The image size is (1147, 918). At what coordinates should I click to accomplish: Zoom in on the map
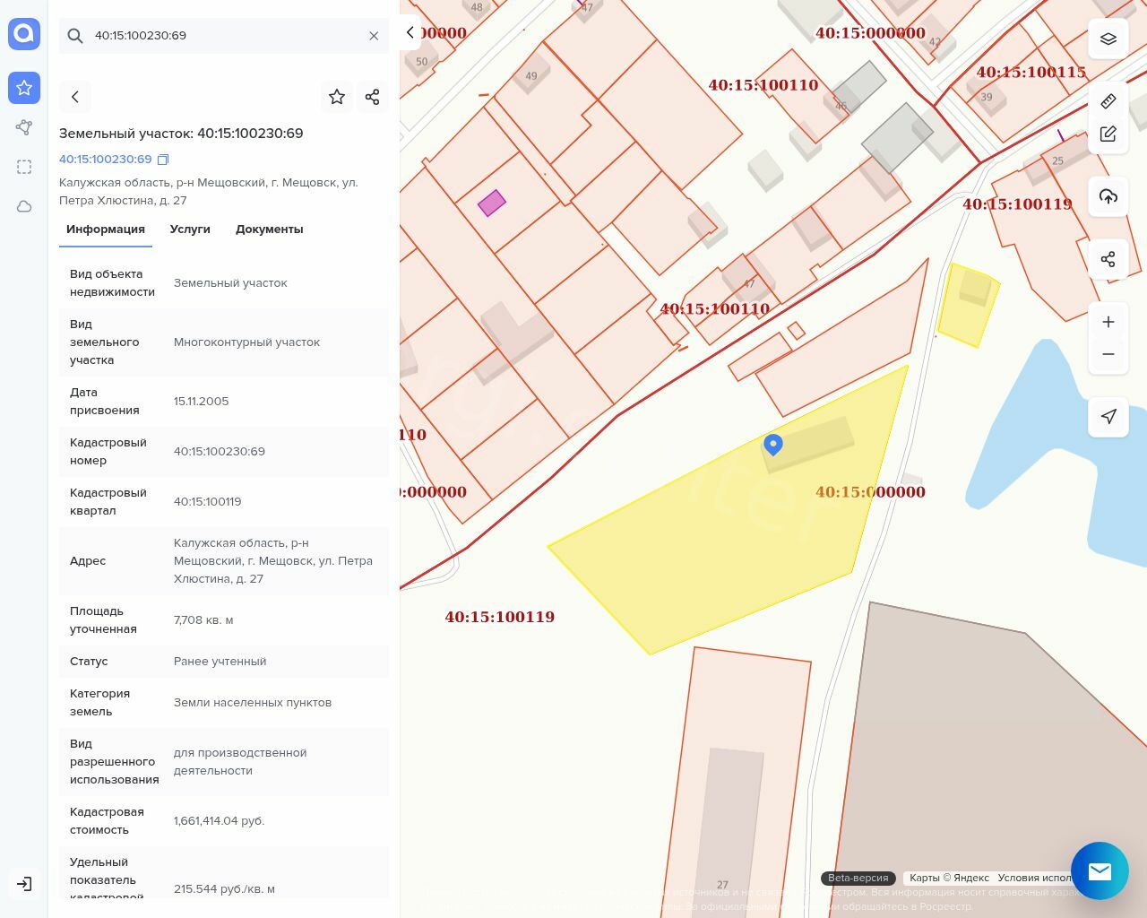point(1108,322)
